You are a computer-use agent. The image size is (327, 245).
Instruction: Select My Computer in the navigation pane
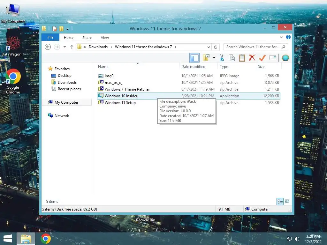(66, 102)
